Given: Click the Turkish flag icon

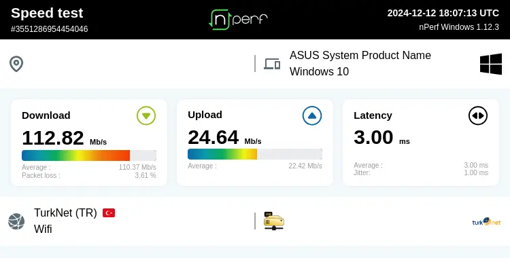Looking at the screenshot, I should [109, 213].
